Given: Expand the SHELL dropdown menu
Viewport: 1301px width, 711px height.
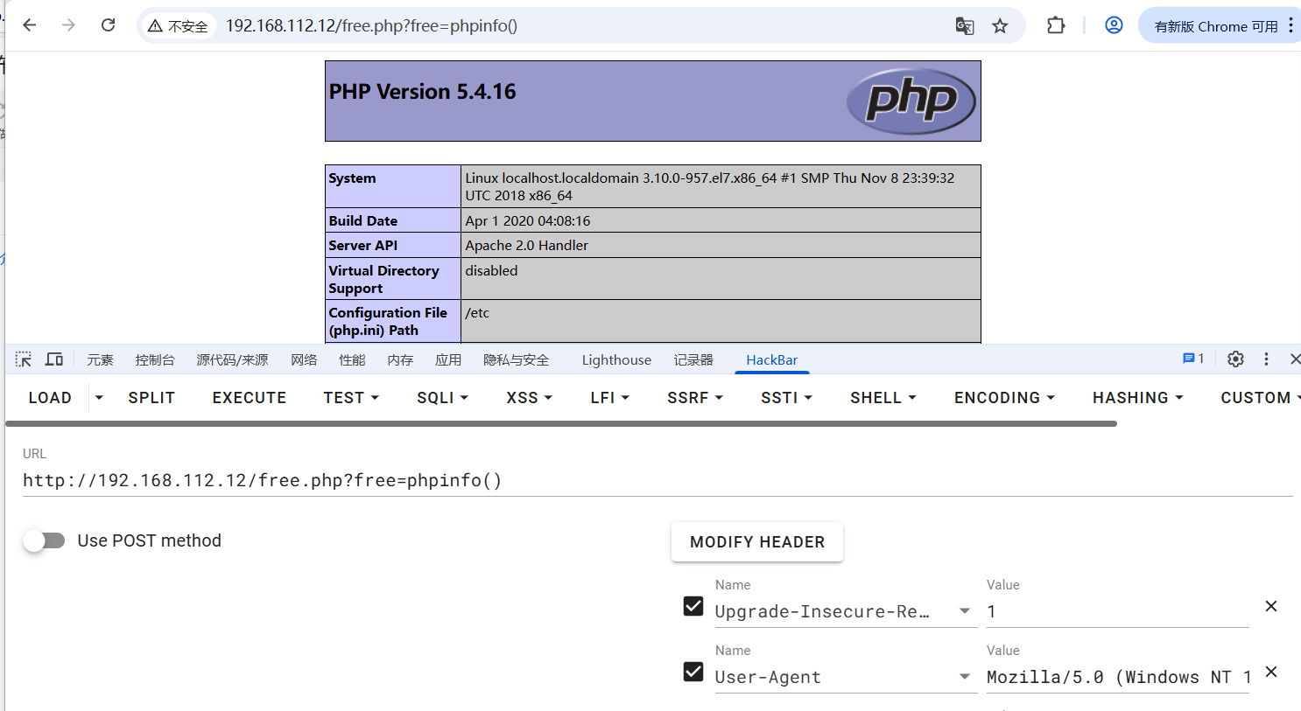Looking at the screenshot, I should click(883, 397).
